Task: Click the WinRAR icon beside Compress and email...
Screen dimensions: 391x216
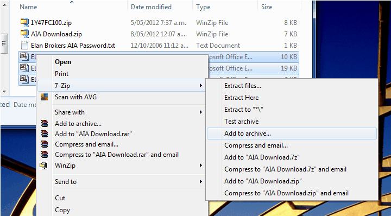Action: point(44,144)
